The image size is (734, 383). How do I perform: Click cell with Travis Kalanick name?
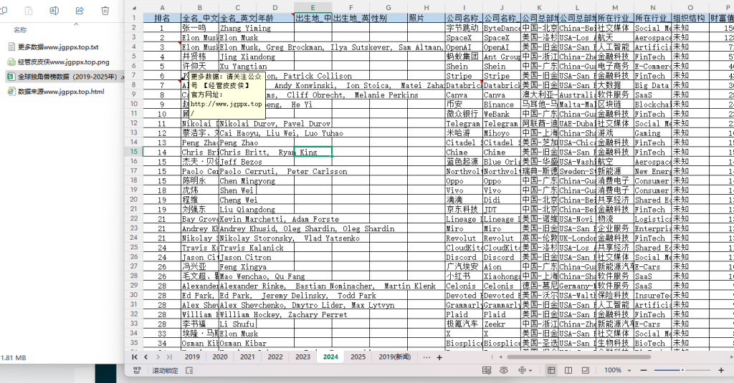click(x=237, y=248)
